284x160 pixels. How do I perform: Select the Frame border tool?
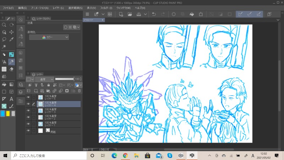[x=11, y=92]
